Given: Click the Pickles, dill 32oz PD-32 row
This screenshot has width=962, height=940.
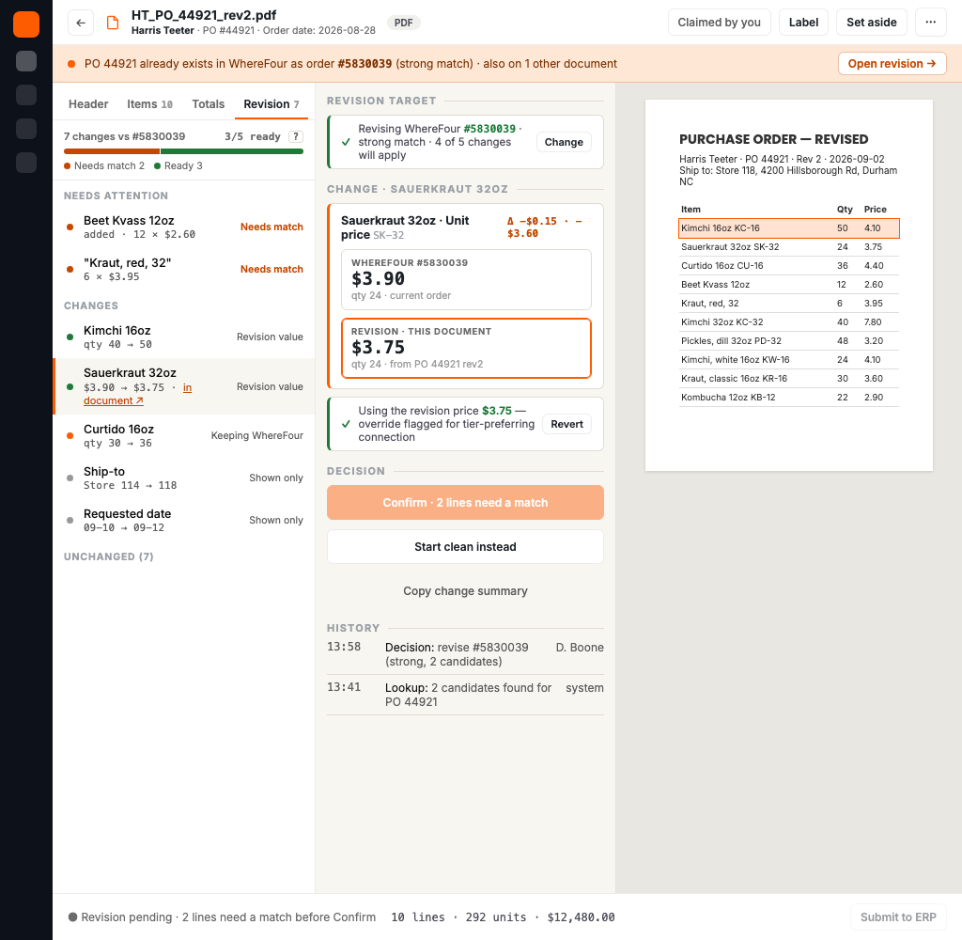Looking at the screenshot, I should 789,341.
